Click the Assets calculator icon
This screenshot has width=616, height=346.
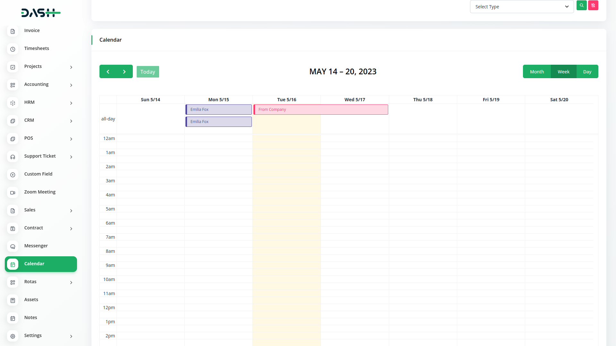point(13,300)
